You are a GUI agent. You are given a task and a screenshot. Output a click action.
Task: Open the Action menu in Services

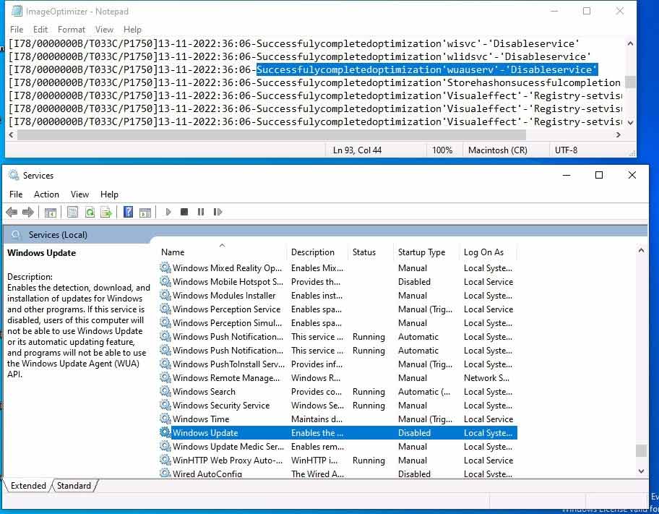pos(46,194)
